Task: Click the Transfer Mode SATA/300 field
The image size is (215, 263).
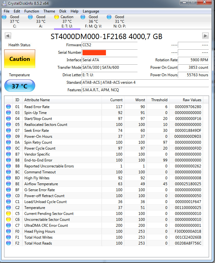Action: 109,67
